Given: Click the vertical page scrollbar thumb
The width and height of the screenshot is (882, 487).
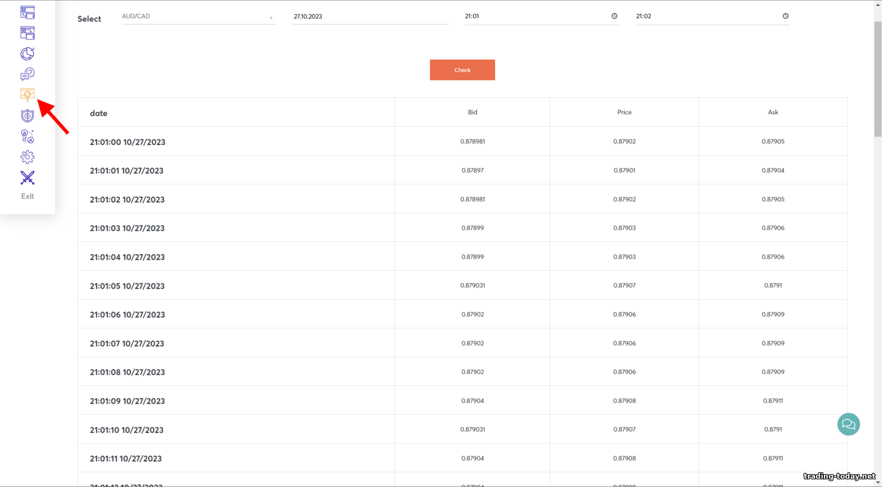Looking at the screenshot, I should [877, 79].
